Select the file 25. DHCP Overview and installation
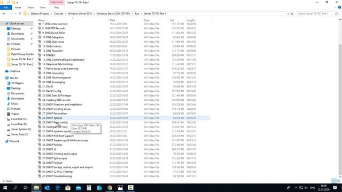Screen dimensions: 342x192 (x=62, y=105)
